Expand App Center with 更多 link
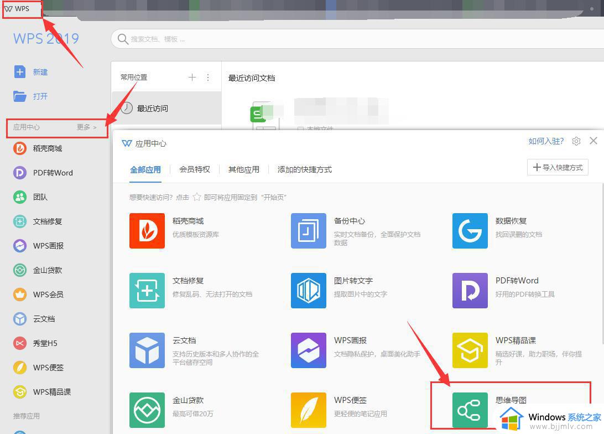 click(x=86, y=127)
